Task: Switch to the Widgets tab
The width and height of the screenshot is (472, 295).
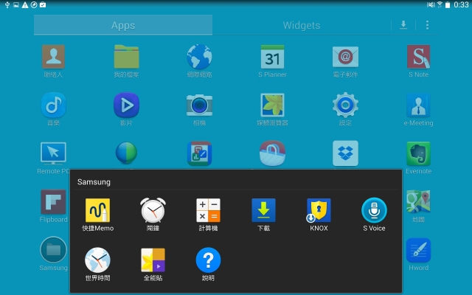Action: (302, 25)
